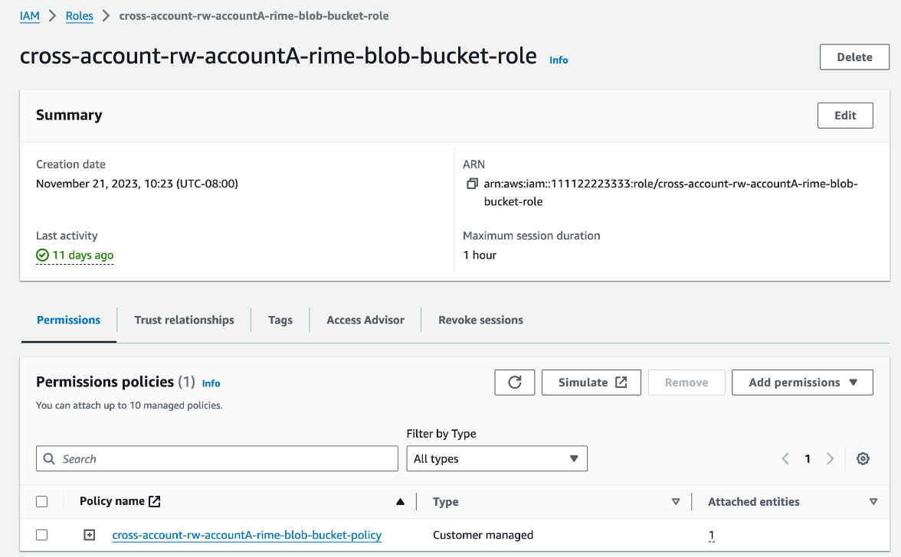
Task: Open the Revoke sessions tab
Action: 480,320
